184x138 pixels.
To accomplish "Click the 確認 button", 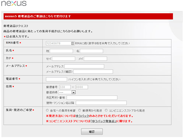I will tap(92, 132).
